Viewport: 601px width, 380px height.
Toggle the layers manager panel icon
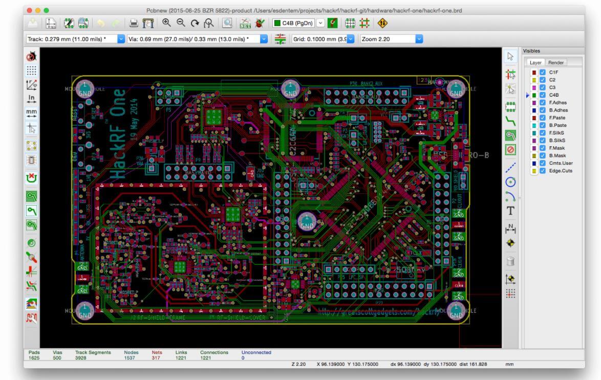(31, 304)
